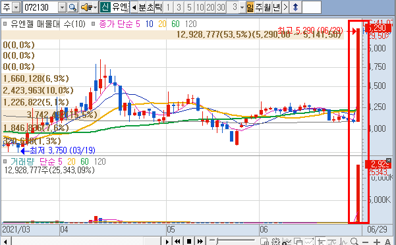Select the 년 (yearly) chart period
The width and height of the screenshot is (396, 245).
coord(277,7)
